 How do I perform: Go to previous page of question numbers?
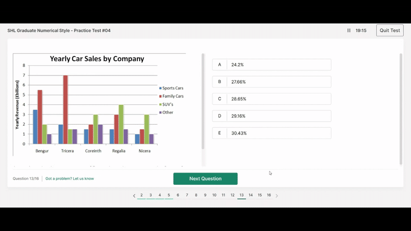[134, 196]
